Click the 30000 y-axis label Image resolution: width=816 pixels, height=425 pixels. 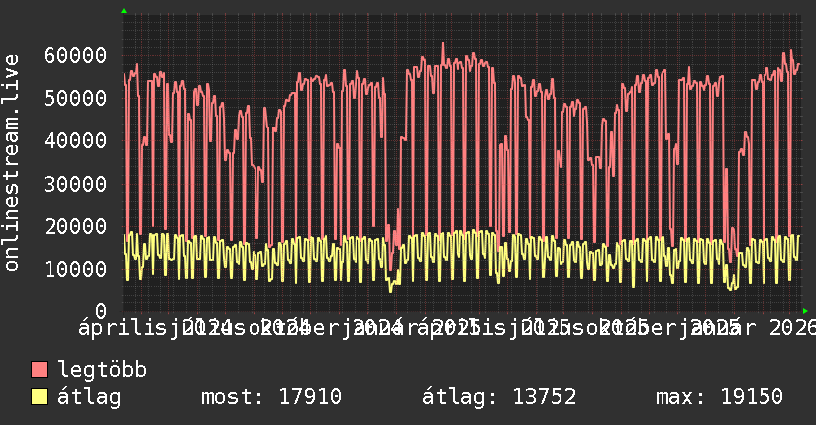click(75, 184)
